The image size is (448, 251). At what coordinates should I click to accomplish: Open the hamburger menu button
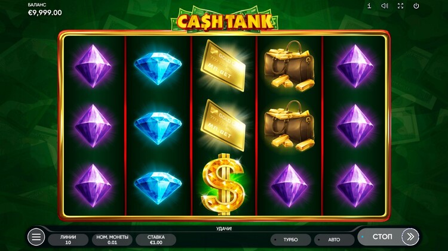tap(36, 237)
